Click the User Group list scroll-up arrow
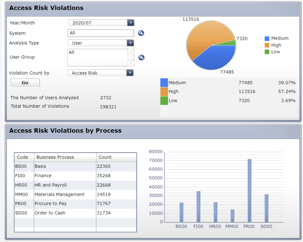The image size is (303, 242). point(131,52)
